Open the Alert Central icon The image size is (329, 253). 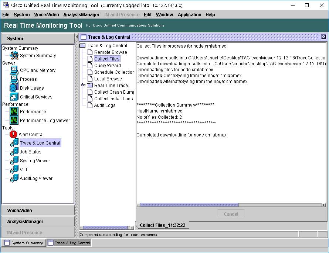[13, 134]
